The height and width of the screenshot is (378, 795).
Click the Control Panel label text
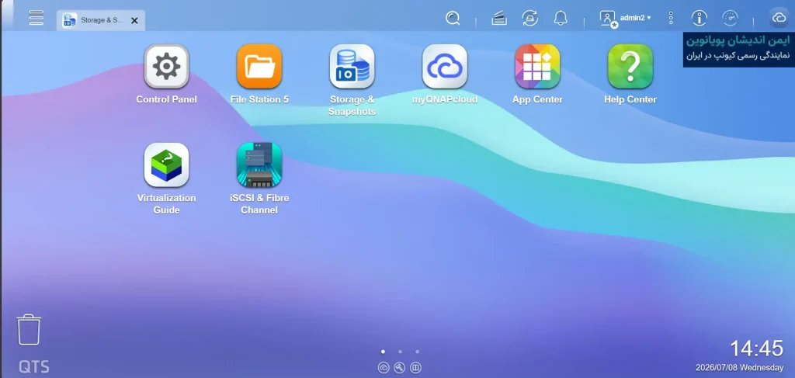(x=166, y=100)
